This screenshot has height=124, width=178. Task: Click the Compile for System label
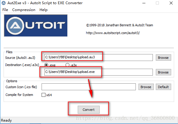point(19,95)
